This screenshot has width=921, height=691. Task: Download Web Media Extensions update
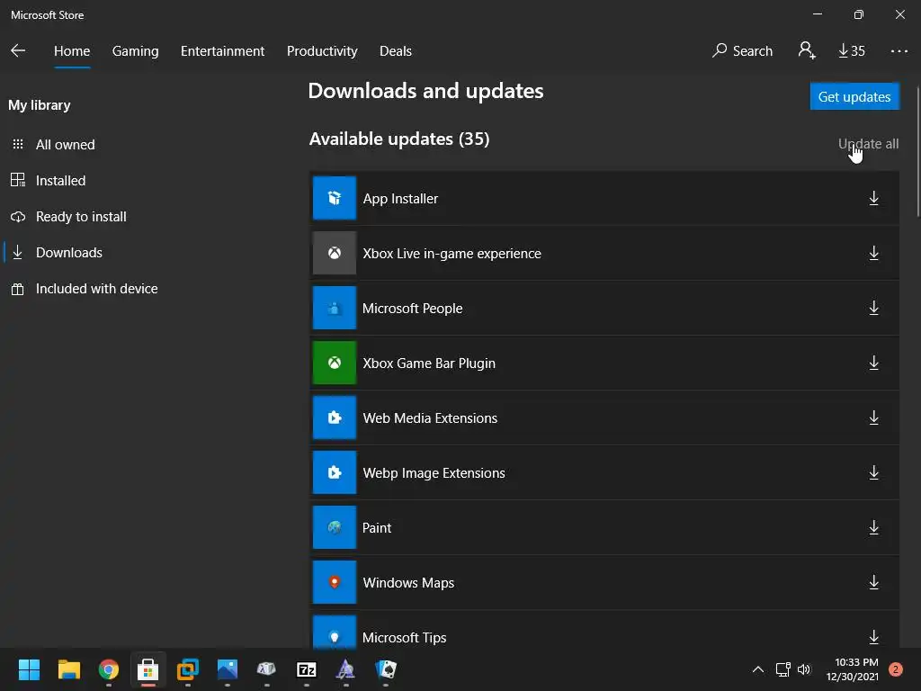click(x=873, y=417)
